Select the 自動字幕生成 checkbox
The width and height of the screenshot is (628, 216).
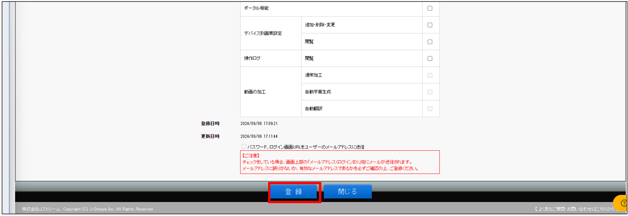click(430, 92)
